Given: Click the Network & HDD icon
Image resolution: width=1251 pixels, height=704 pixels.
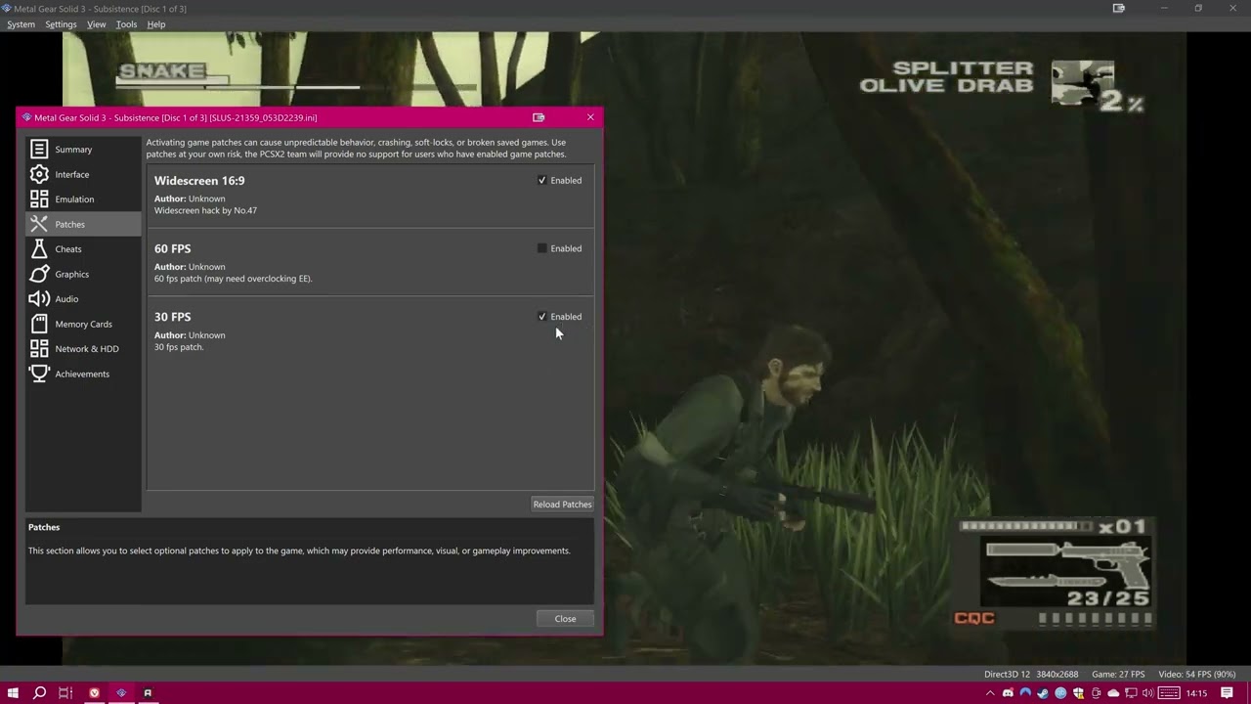Looking at the screenshot, I should [39, 349].
